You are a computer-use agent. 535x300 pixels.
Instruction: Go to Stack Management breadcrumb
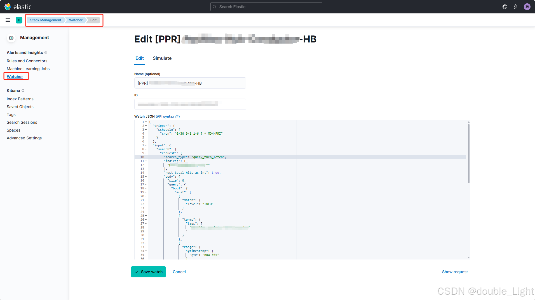pyautogui.click(x=46, y=20)
